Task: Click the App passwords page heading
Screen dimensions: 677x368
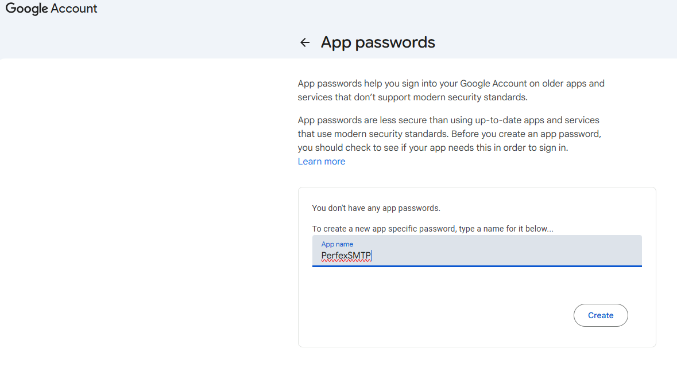Action: pos(378,42)
